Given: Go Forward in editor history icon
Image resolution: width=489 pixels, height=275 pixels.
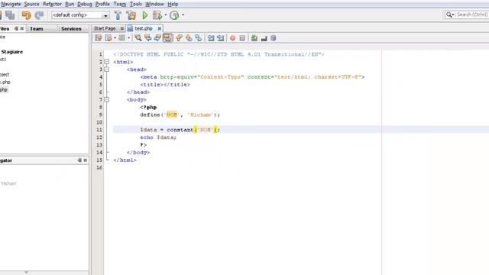Looking at the screenshot, I should pyautogui.click(x=122, y=38).
